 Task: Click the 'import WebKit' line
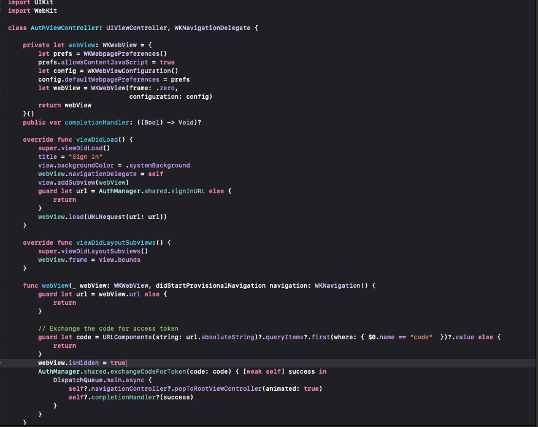33,10
